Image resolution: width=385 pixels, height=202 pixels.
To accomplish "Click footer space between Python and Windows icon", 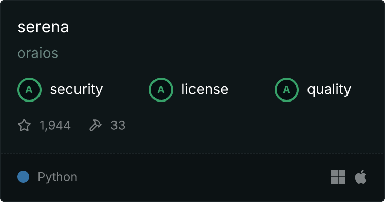I will coord(204,177).
